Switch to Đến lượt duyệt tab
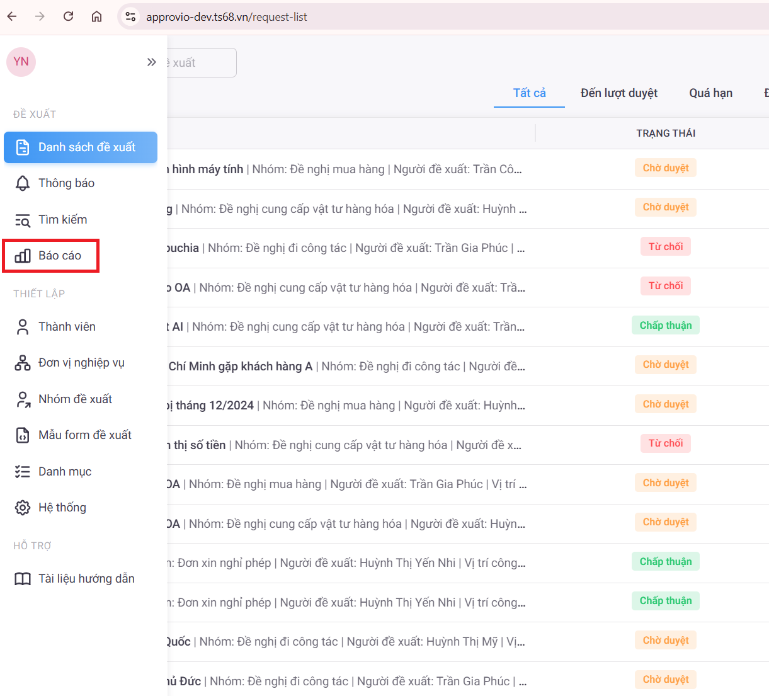The width and height of the screenshot is (769, 696). tap(618, 93)
